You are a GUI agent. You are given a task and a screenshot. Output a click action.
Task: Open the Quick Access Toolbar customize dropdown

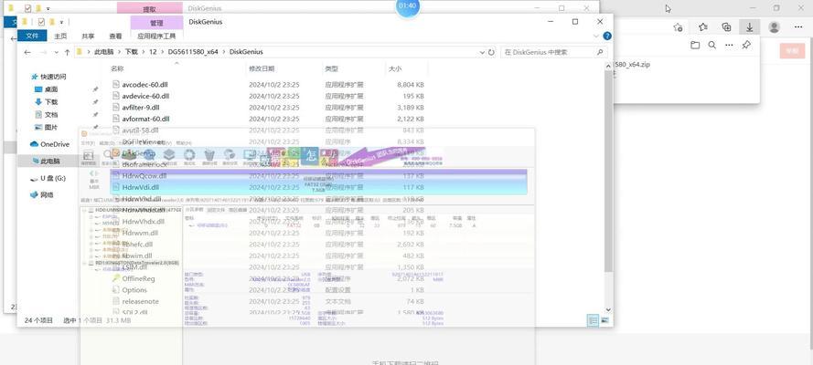61,22
